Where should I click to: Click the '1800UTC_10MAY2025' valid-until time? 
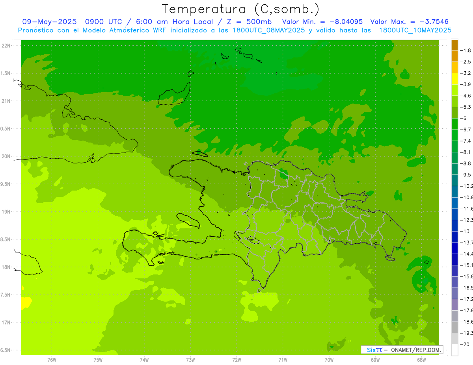tap(415, 30)
